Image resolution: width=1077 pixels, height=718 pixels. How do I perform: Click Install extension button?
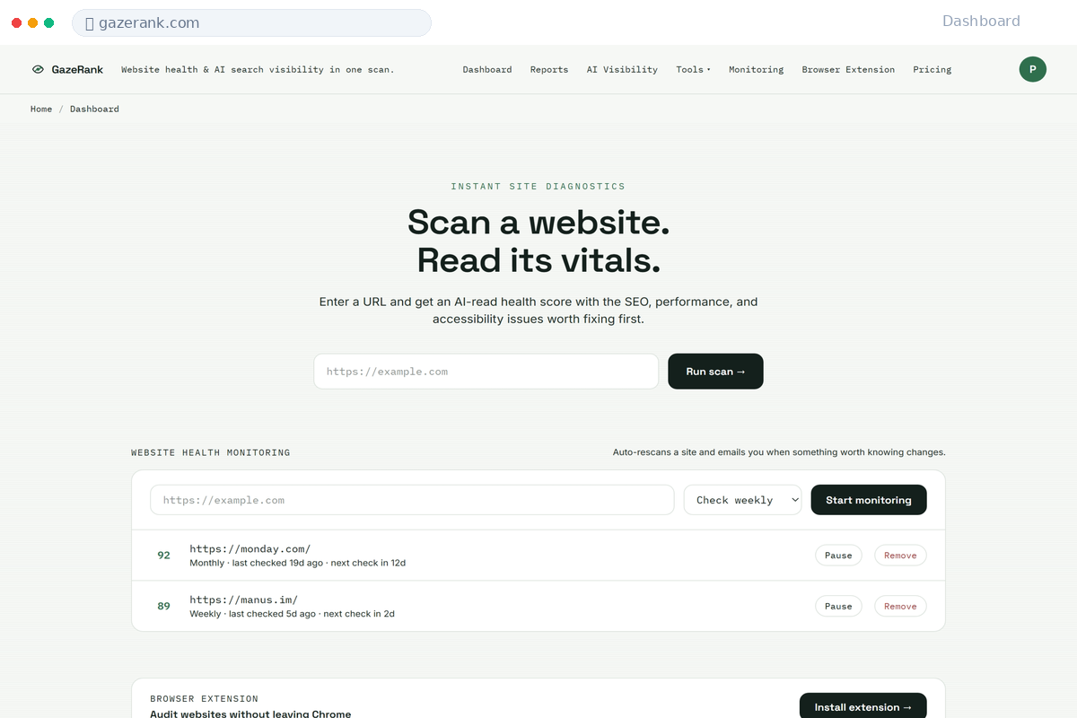coord(862,706)
